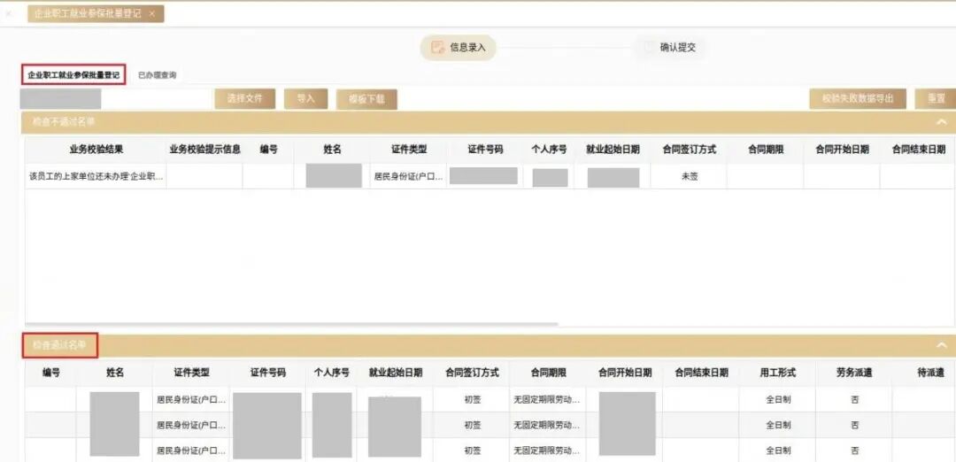Click the 劳务派遣 column header
The height and width of the screenshot is (462, 956).
[x=854, y=373]
